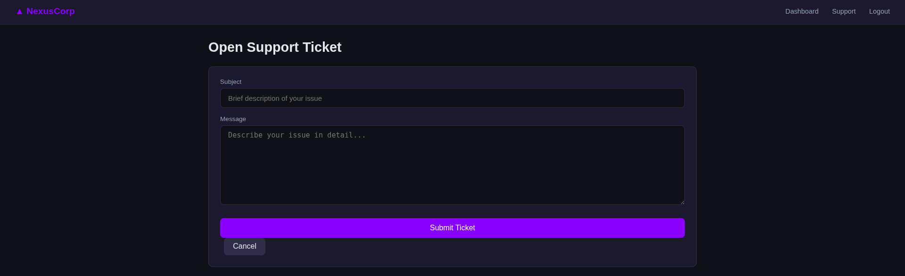The width and height of the screenshot is (905, 276).
Task: Open the Support nav link
Action: pyautogui.click(x=844, y=11)
